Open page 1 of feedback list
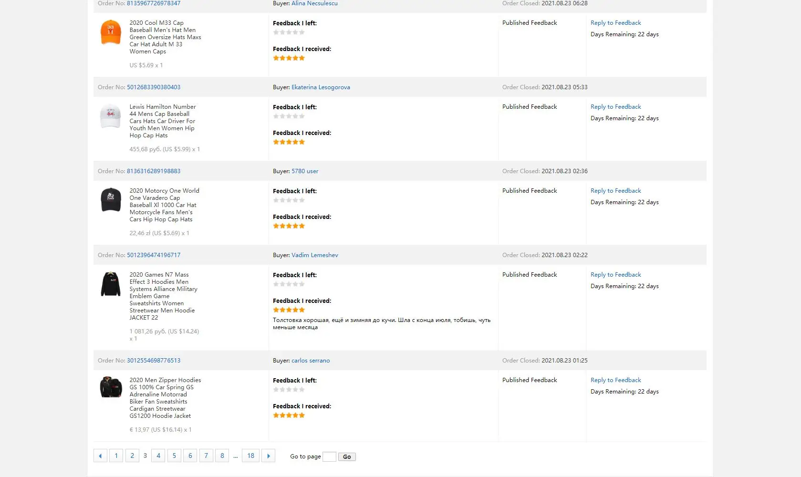This screenshot has width=801, height=477. 116,456
